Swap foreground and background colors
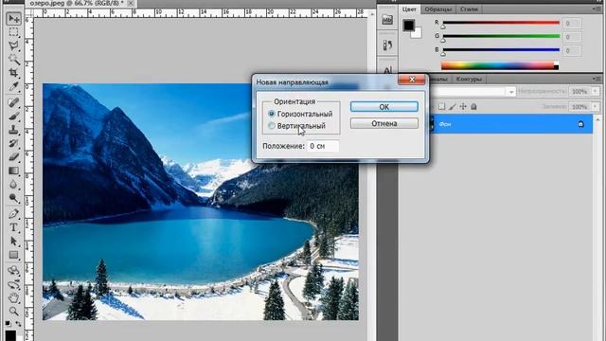Viewport: 606px width, 341px height. [x=18, y=323]
